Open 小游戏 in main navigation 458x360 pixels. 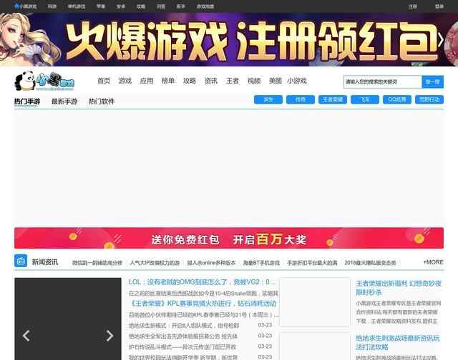tap(297, 81)
